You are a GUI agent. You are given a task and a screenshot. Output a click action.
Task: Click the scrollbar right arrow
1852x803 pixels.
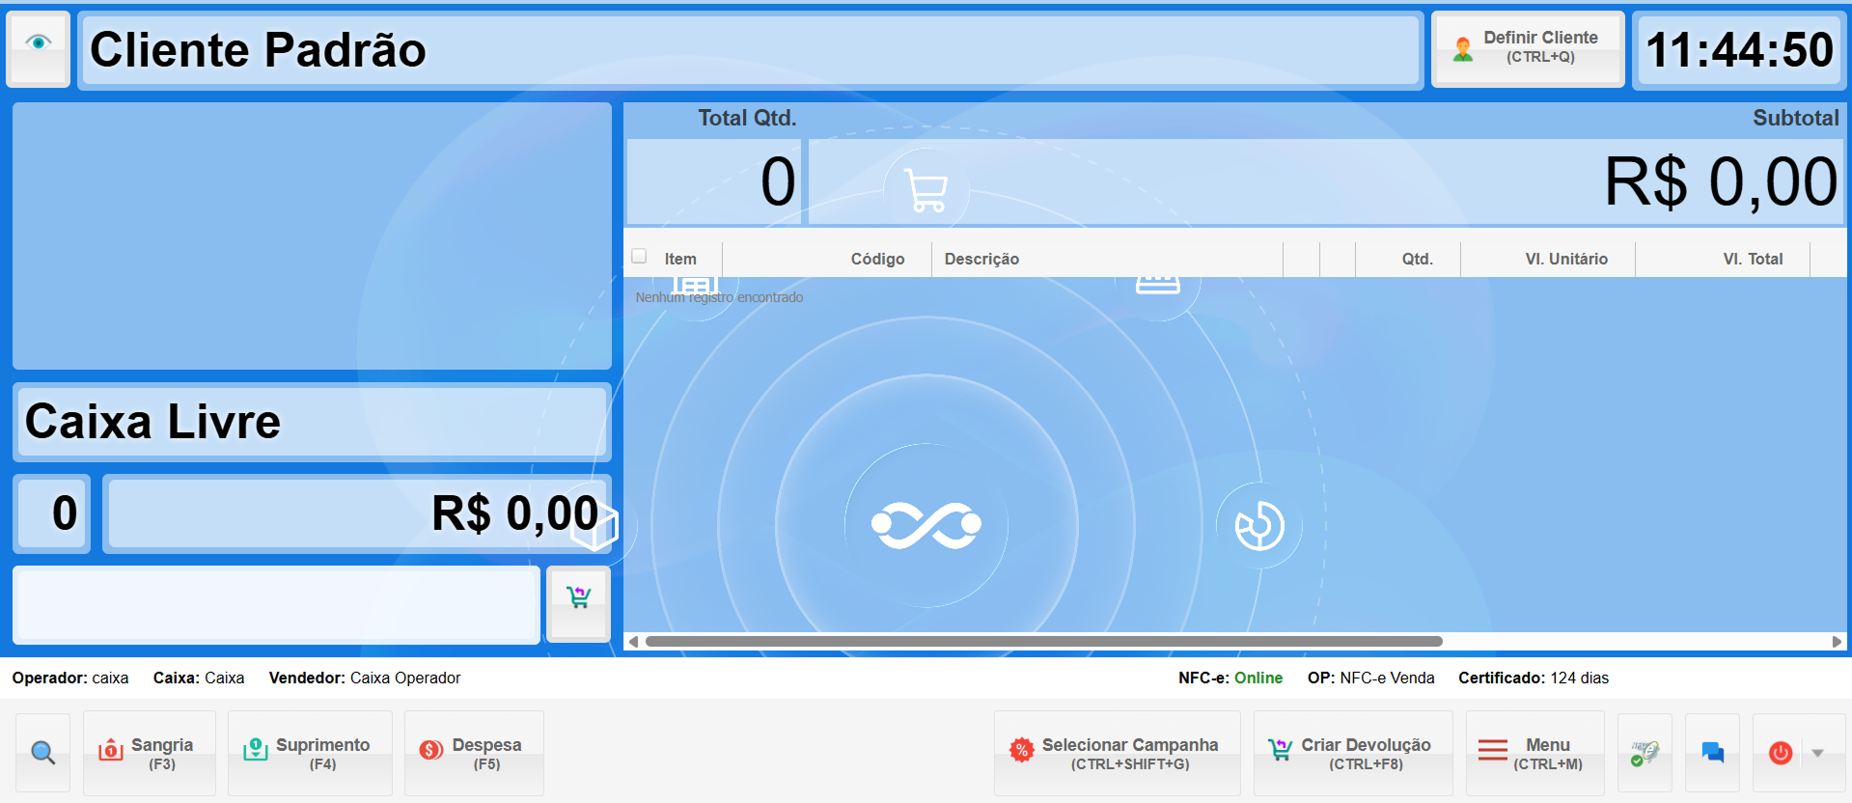click(x=1837, y=642)
